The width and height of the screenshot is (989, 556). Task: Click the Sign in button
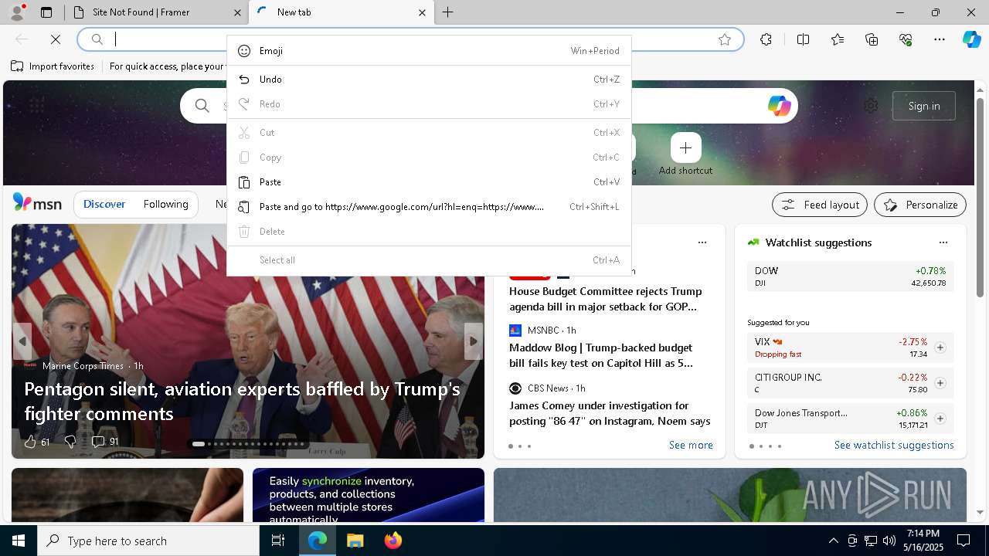tap(924, 106)
